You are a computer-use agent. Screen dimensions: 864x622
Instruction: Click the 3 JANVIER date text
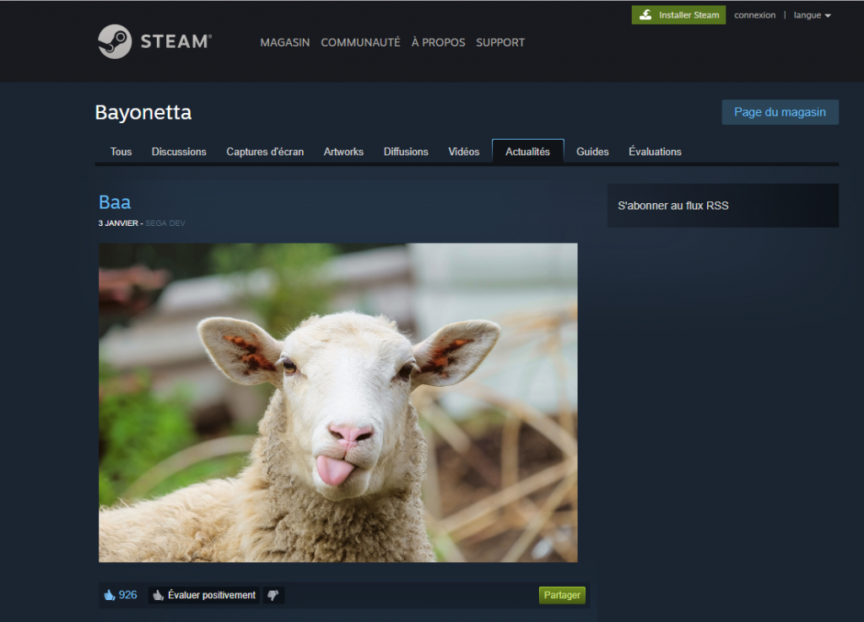pos(118,223)
